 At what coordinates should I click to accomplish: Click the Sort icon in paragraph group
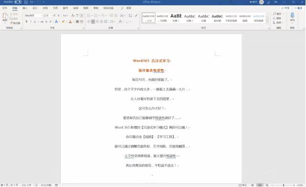[130, 15]
